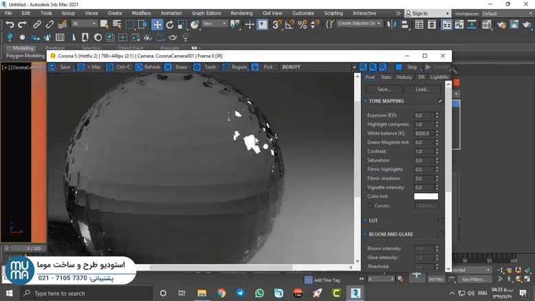Stop the Corona render

[407, 67]
